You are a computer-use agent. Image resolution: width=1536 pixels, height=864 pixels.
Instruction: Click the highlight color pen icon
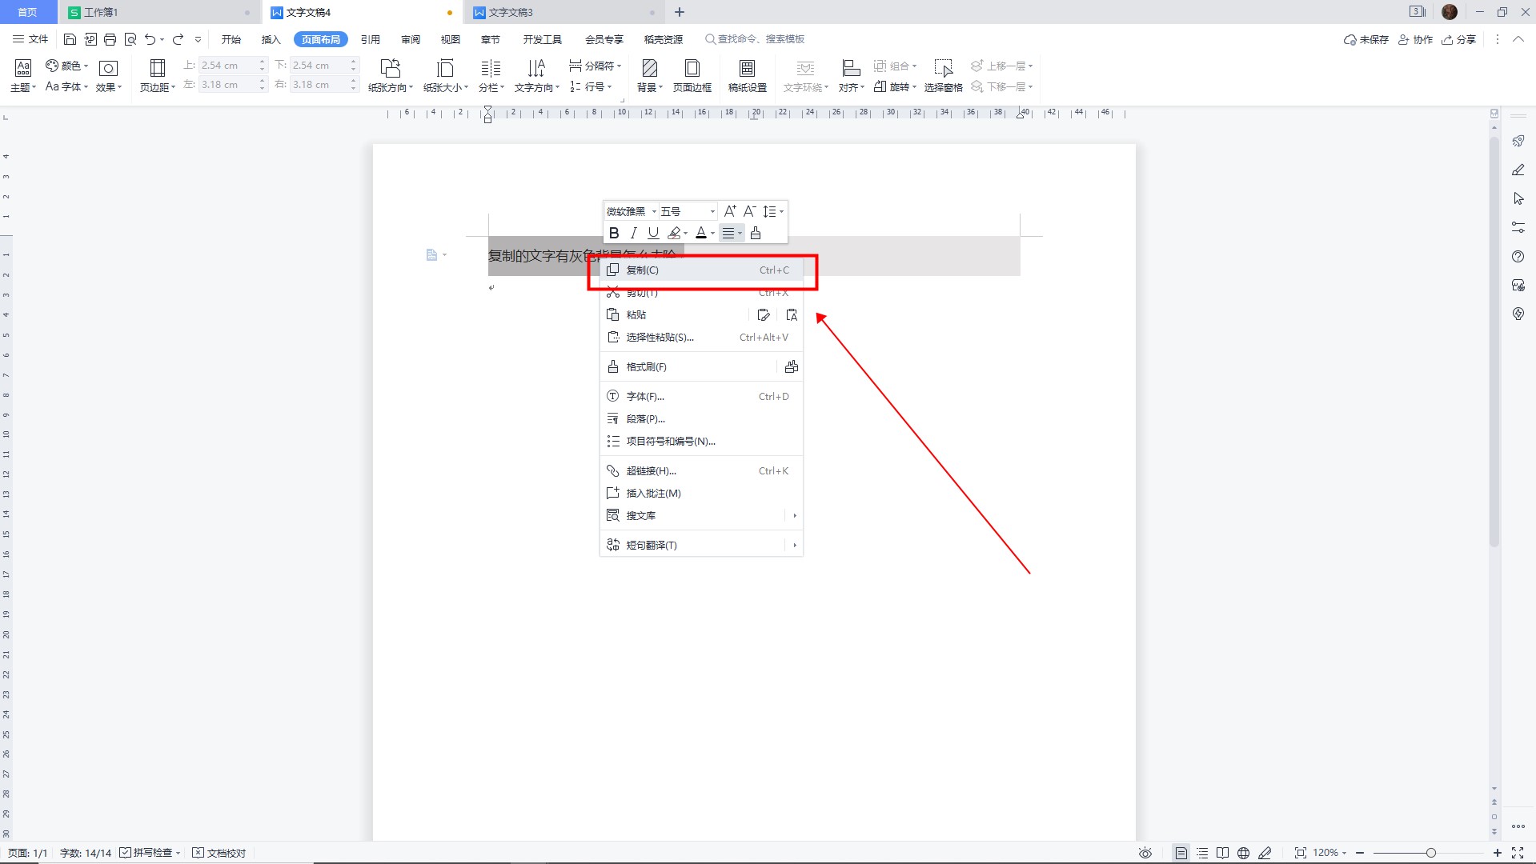[675, 233]
